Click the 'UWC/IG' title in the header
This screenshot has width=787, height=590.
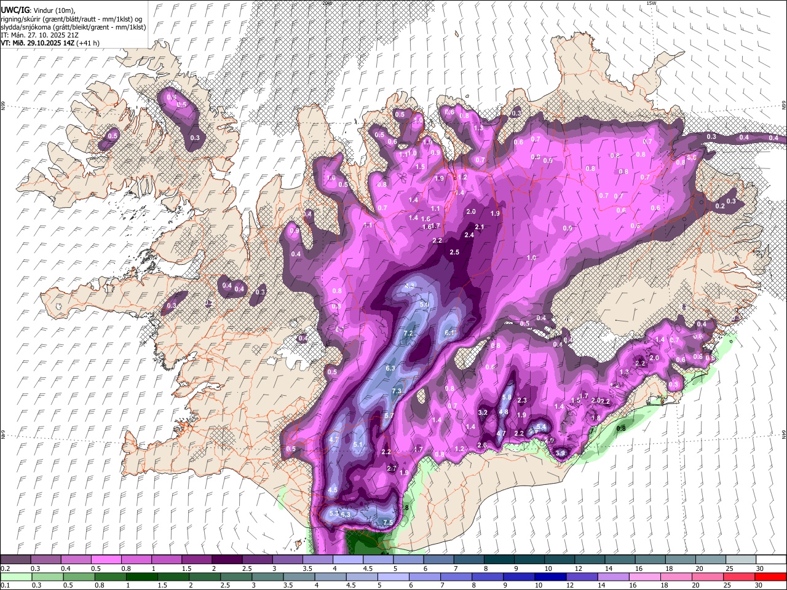pyautogui.click(x=15, y=10)
